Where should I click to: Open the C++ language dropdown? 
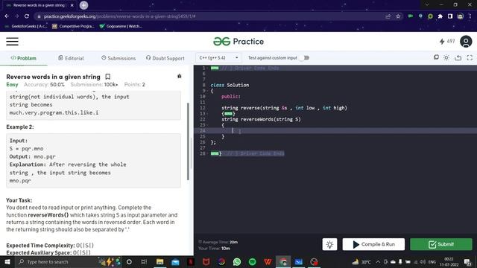(x=218, y=58)
